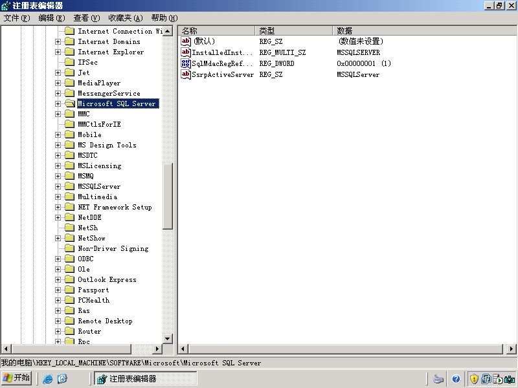
Task: Click the folder icon next to NetSh
Action: tap(70, 228)
